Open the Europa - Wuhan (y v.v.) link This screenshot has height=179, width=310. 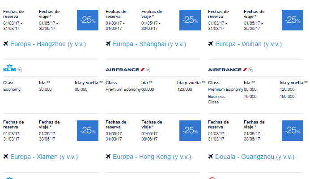(249, 44)
